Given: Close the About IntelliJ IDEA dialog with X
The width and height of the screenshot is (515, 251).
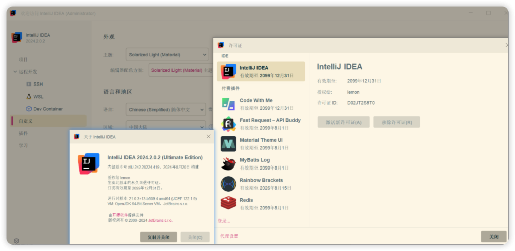Looking at the screenshot, I should 208,137.
